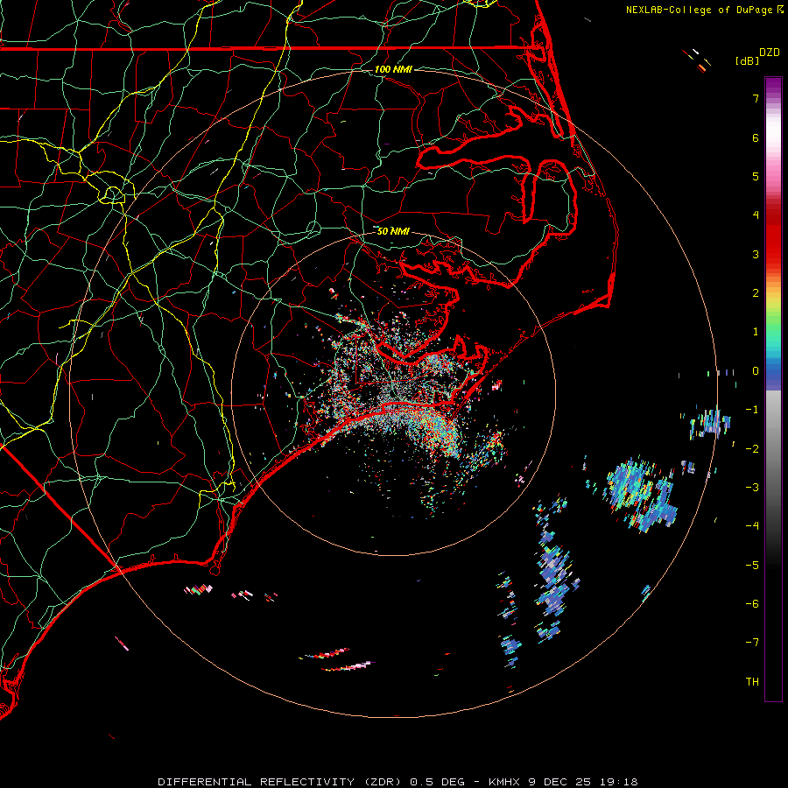Click the ZDR colorbar gradient strip

tap(773, 389)
